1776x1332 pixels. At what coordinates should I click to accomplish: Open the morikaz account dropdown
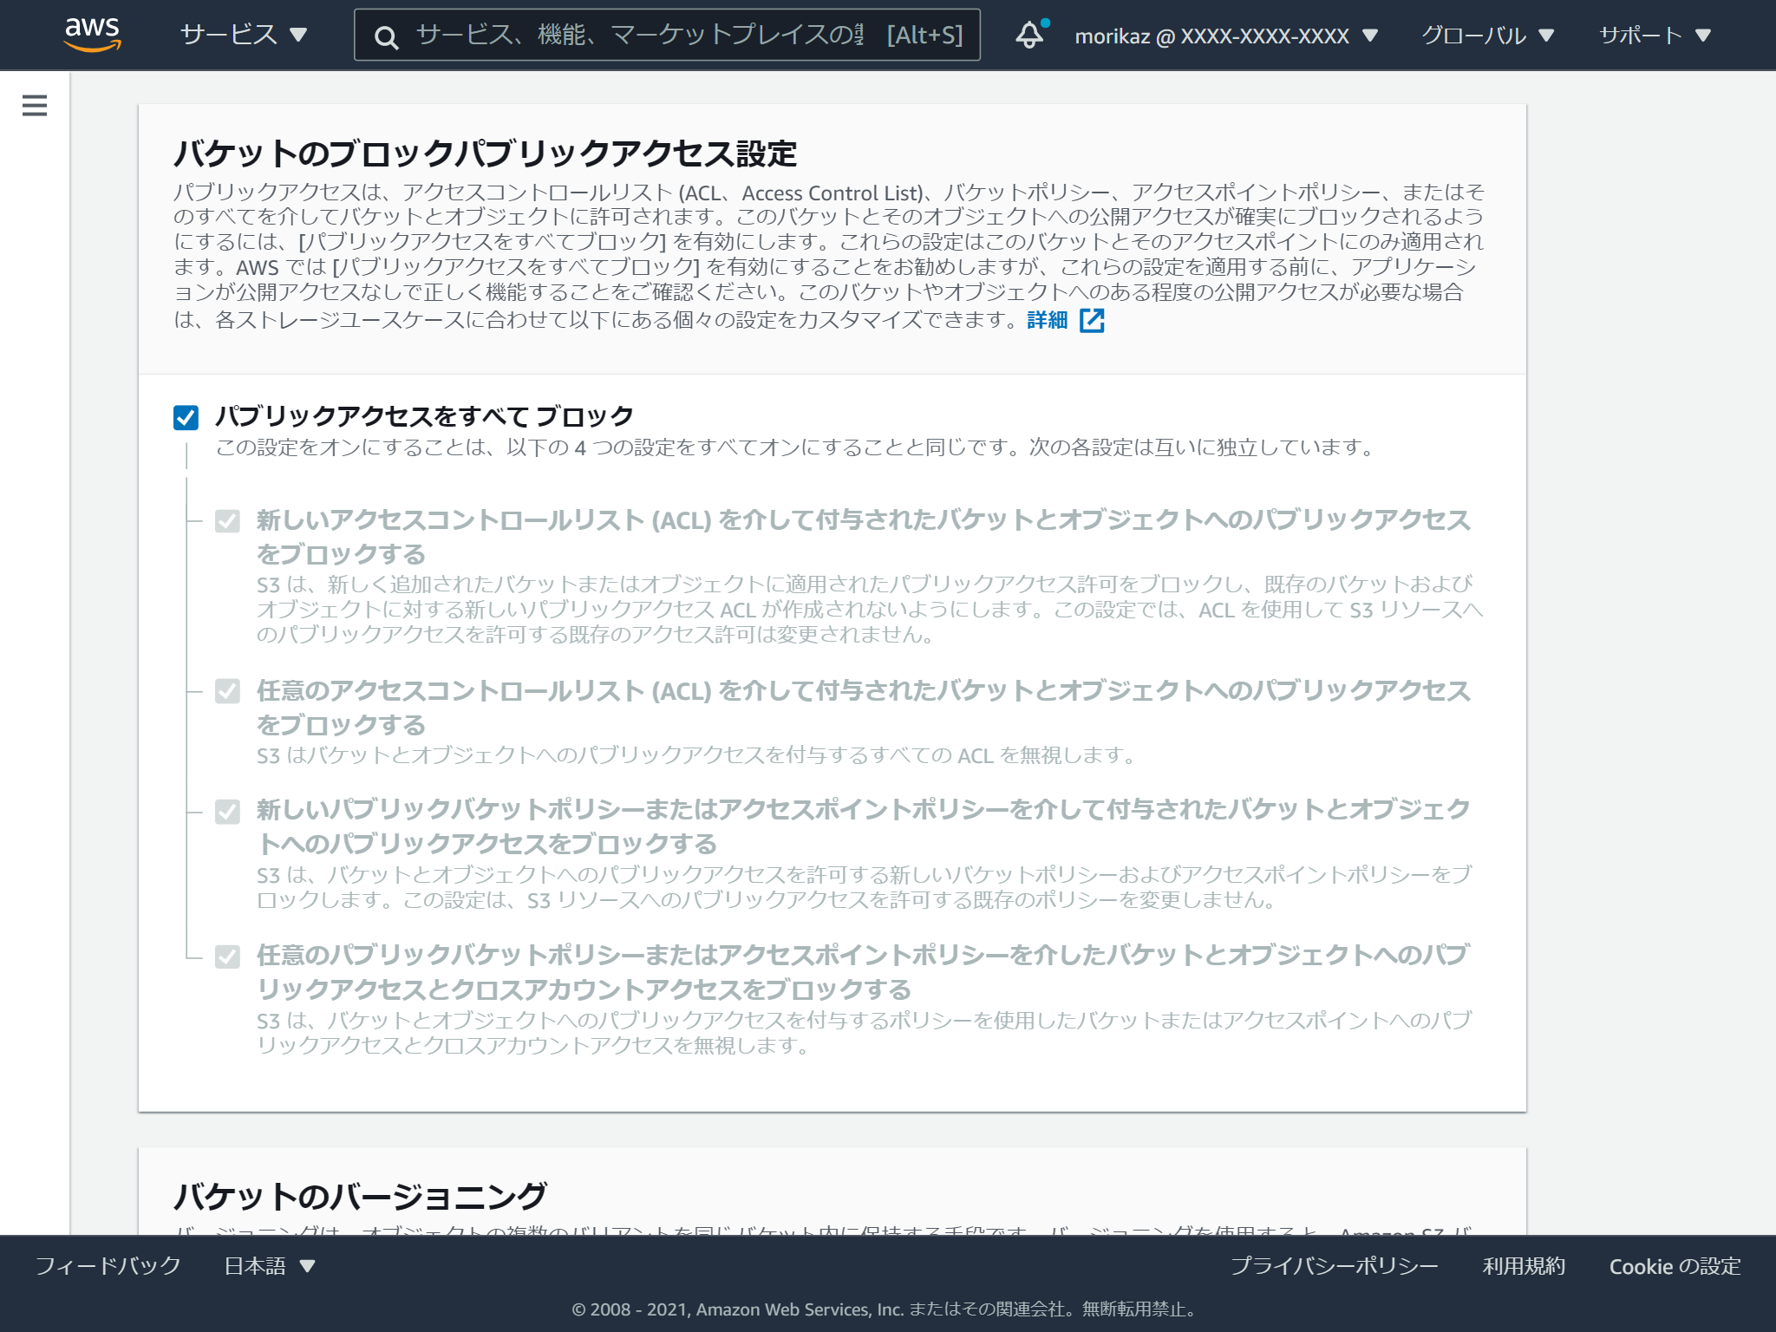(1223, 35)
